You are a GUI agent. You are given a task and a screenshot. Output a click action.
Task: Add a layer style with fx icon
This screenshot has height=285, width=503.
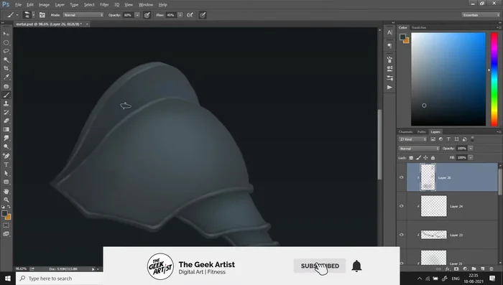coord(448,269)
